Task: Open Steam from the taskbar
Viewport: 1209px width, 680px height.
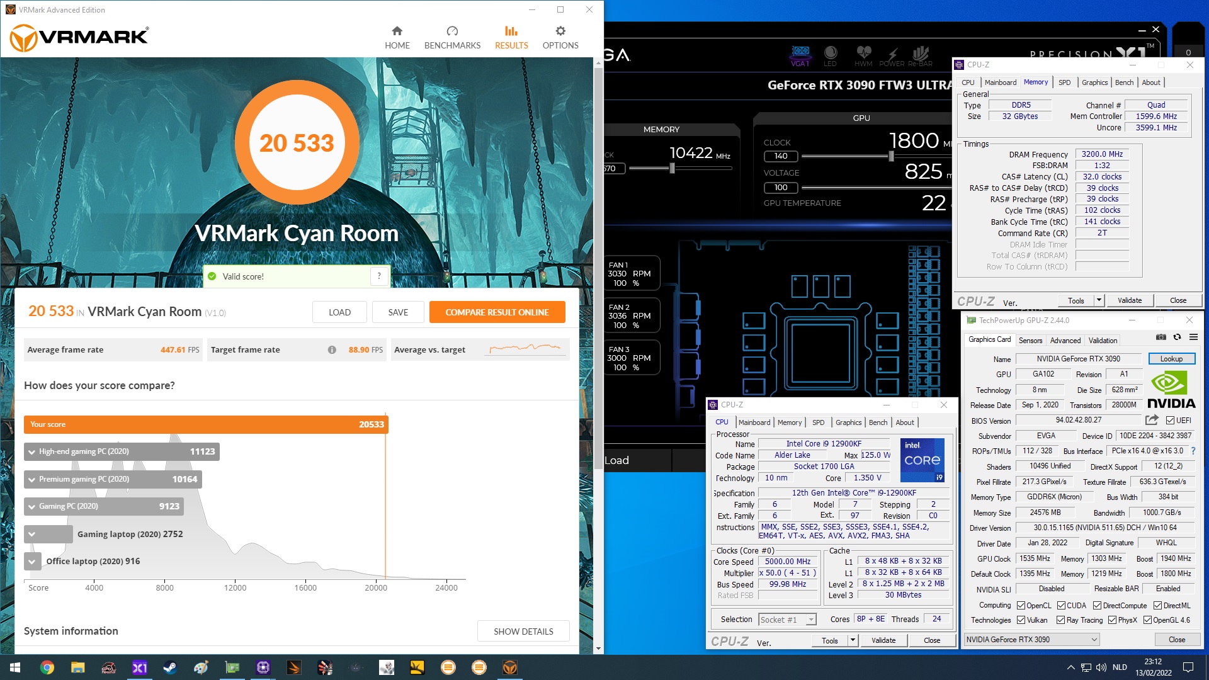Action: [170, 667]
